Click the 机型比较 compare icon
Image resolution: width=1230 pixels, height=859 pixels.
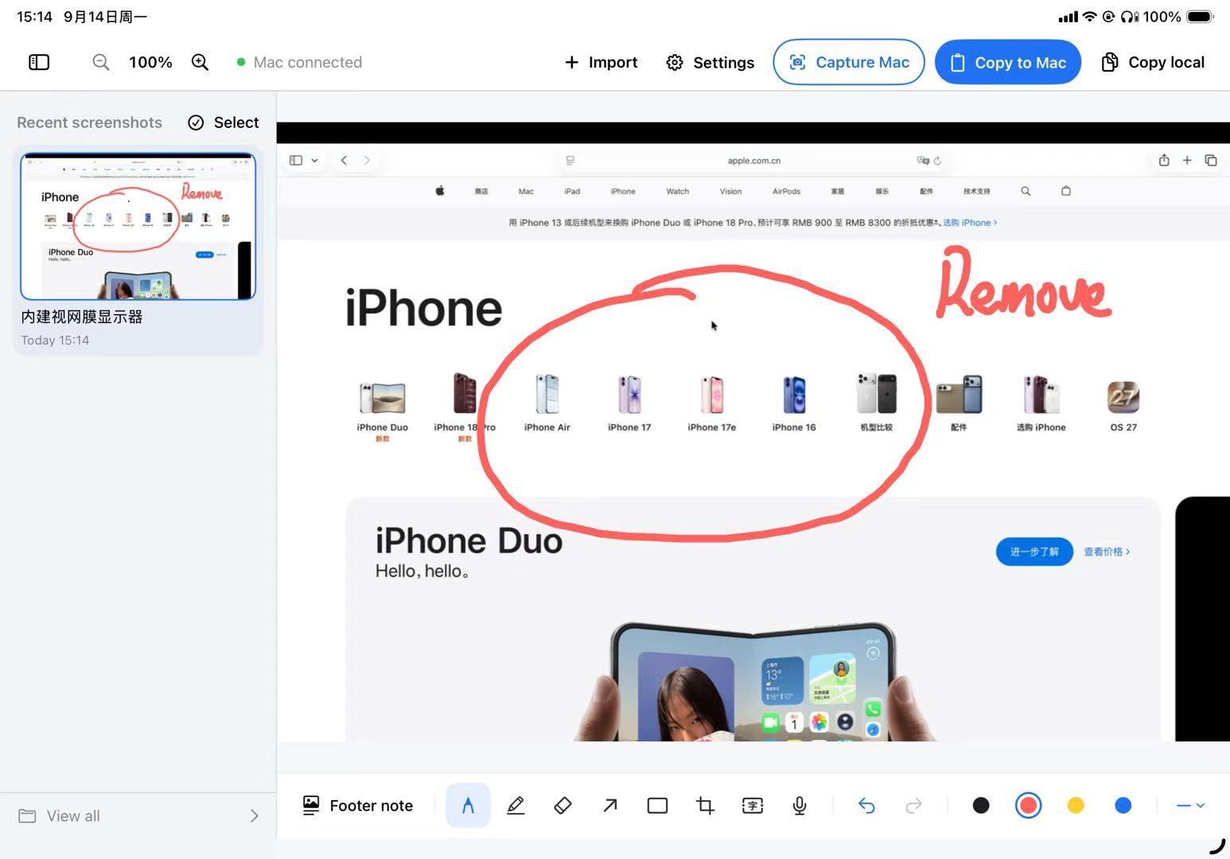pos(876,394)
